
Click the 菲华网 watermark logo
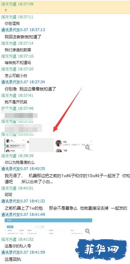click(x=101, y=249)
